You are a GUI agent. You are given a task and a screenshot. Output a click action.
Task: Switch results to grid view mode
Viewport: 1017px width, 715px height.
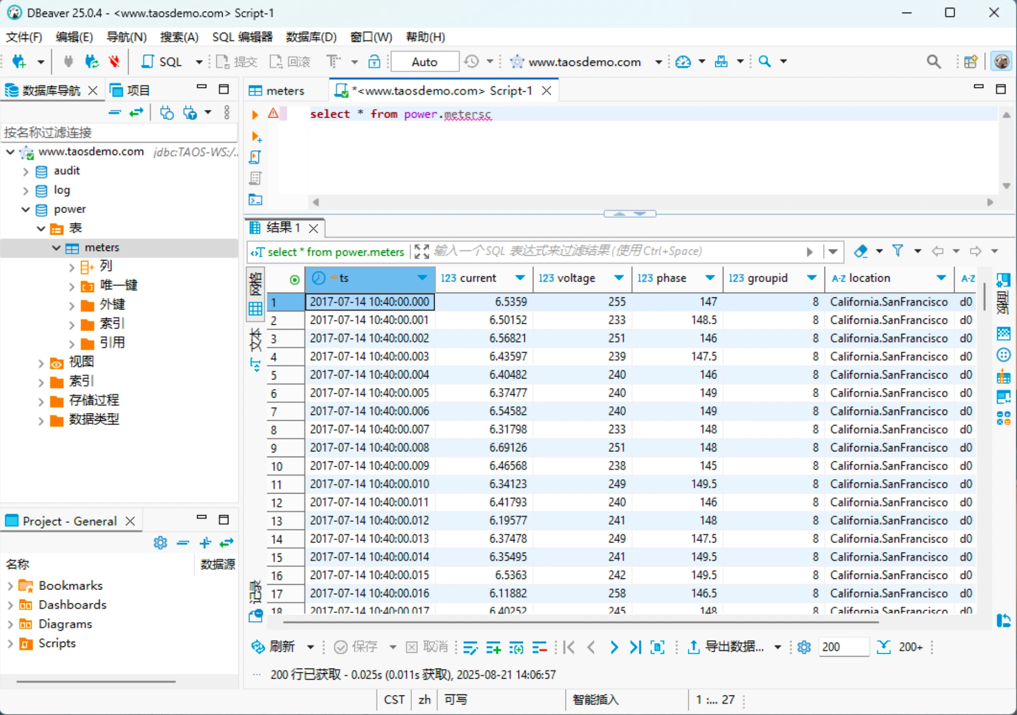click(255, 308)
